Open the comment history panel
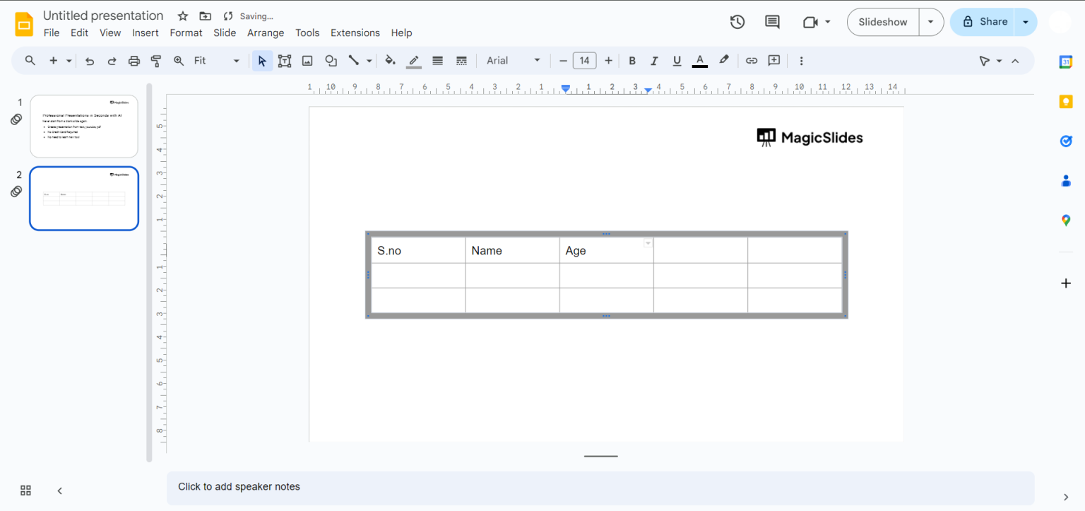 click(x=772, y=22)
